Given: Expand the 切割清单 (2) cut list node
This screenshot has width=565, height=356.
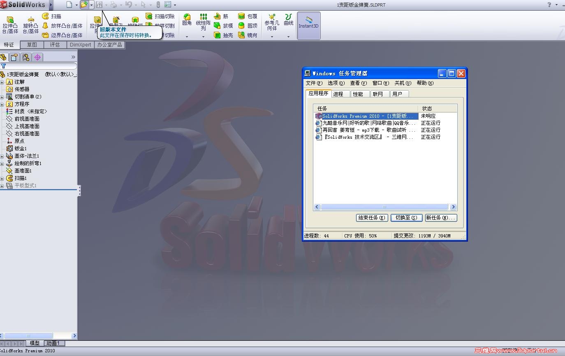Looking at the screenshot, I should point(2,97).
